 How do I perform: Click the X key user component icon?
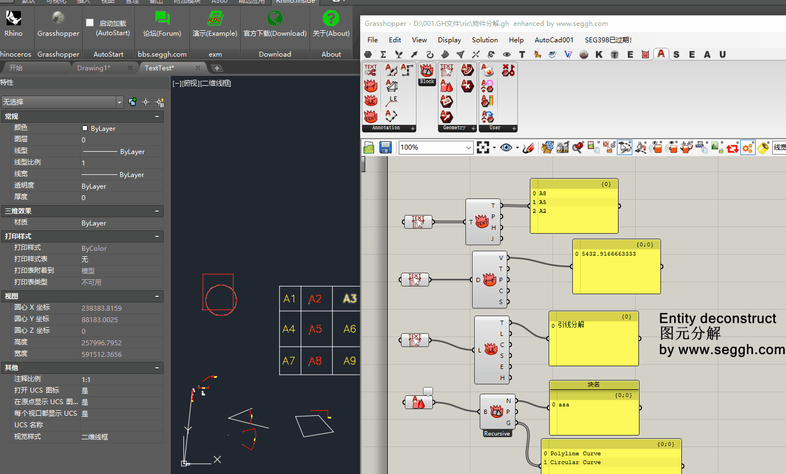(x=508, y=70)
